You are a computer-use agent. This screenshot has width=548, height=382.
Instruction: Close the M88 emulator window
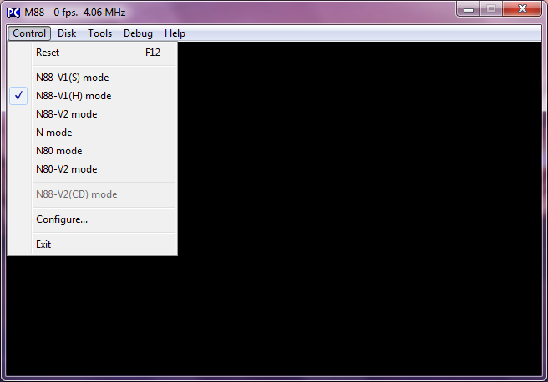pos(522,9)
